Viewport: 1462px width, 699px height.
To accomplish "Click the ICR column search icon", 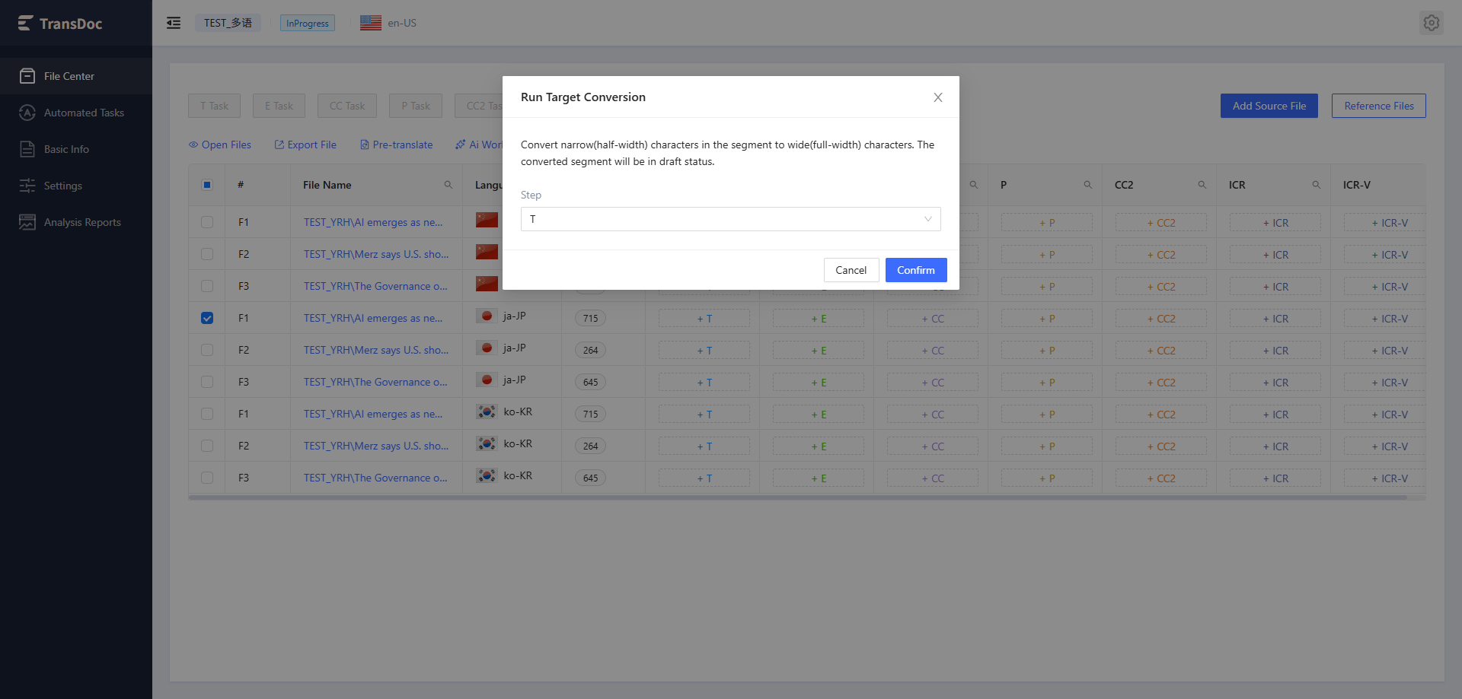I will point(1317,185).
